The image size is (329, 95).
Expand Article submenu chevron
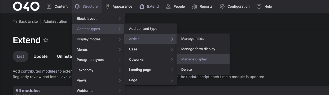coord(172,39)
